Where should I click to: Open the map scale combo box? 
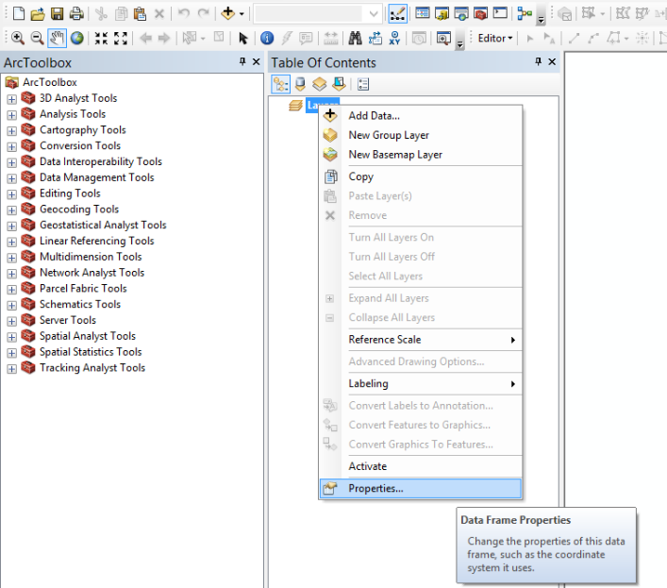pyautogui.click(x=317, y=14)
